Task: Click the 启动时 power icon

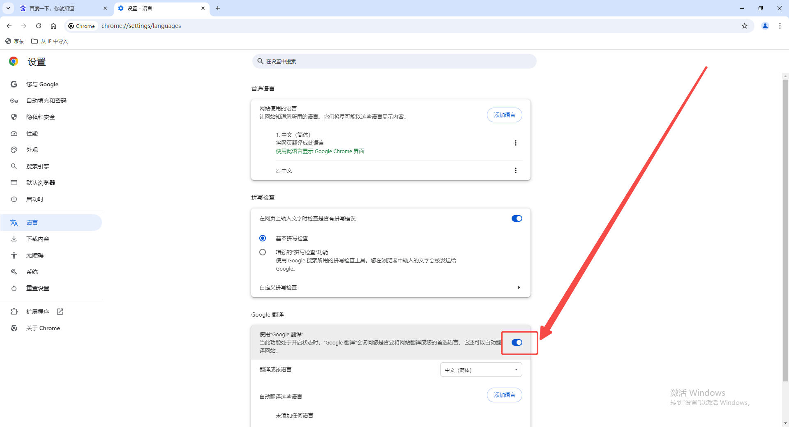Action: [14, 199]
